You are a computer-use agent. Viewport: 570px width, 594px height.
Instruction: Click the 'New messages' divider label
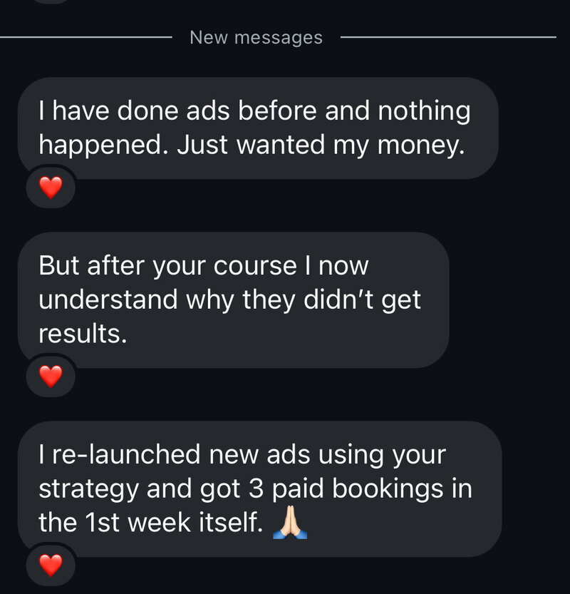point(256,38)
